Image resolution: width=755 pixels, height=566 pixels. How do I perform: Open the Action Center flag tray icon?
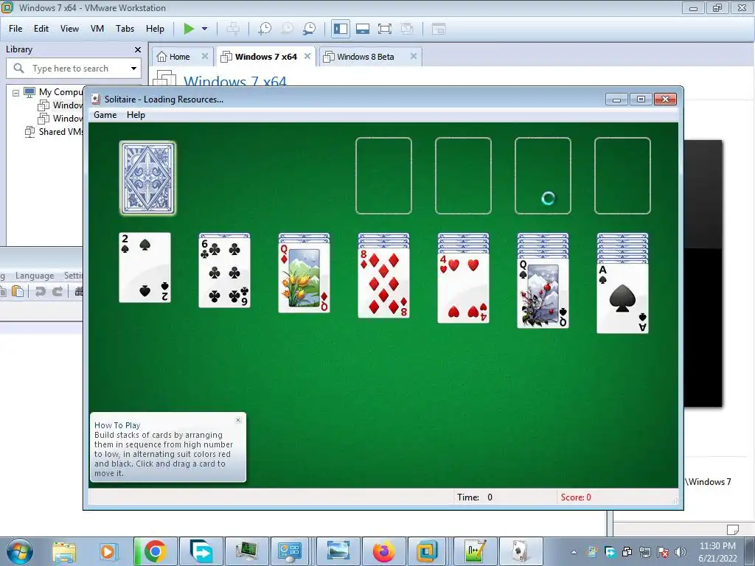(663, 552)
